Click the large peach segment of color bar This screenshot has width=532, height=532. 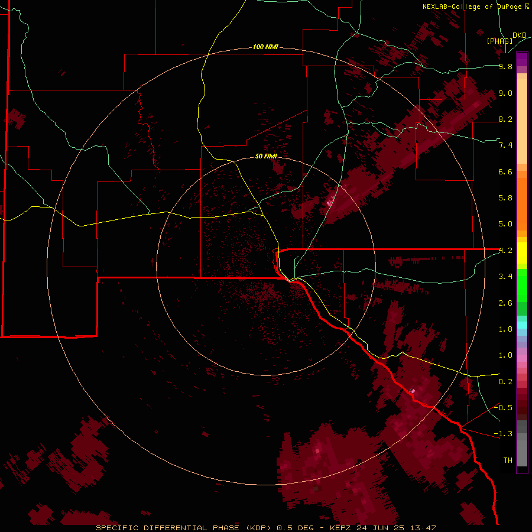522,121
